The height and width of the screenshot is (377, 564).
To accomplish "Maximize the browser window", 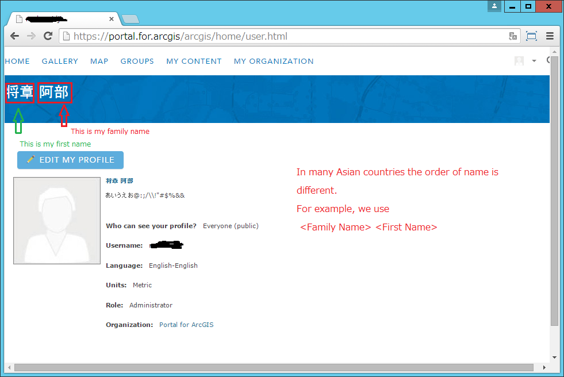I will 528,6.
